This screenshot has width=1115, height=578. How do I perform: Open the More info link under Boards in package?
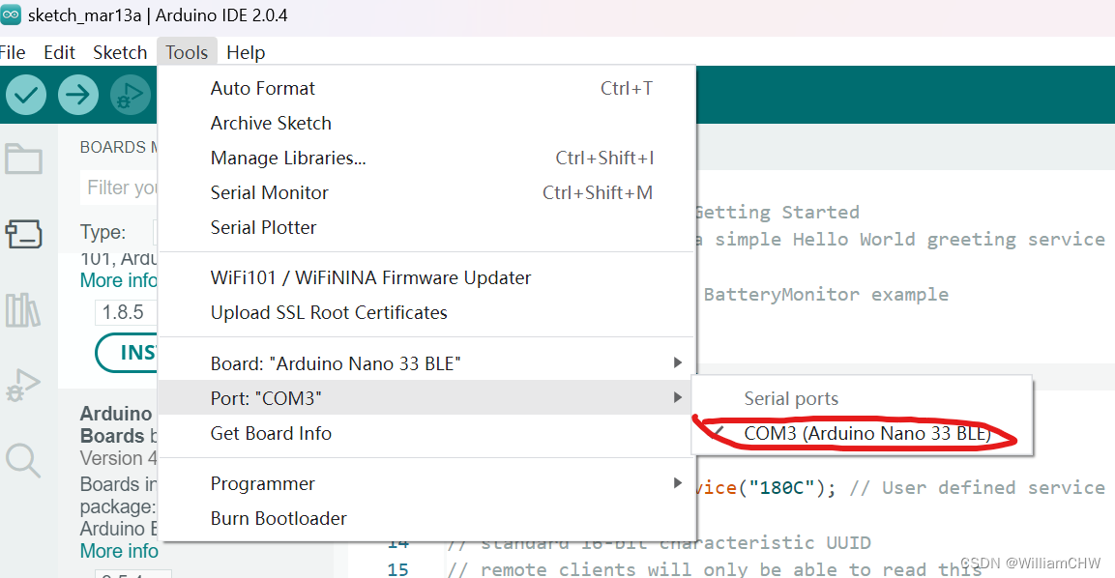click(x=119, y=551)
